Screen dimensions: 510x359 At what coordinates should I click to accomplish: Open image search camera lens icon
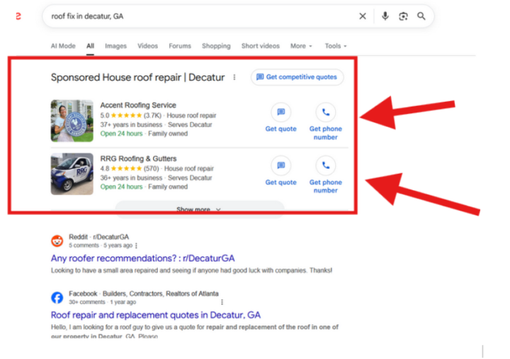(403, 16)
